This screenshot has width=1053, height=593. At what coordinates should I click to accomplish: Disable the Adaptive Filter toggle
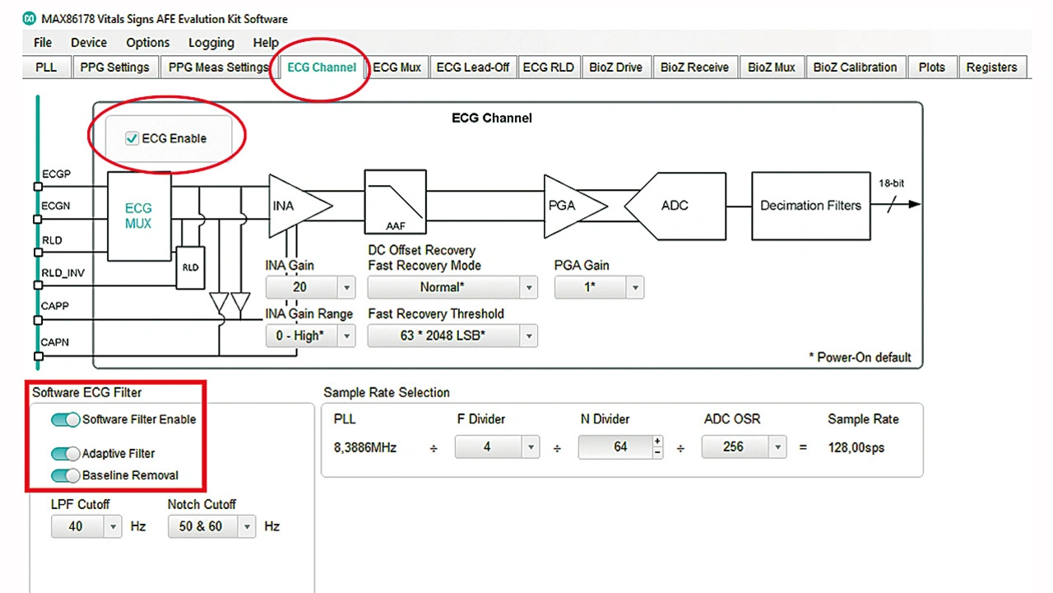pos(66,454)
